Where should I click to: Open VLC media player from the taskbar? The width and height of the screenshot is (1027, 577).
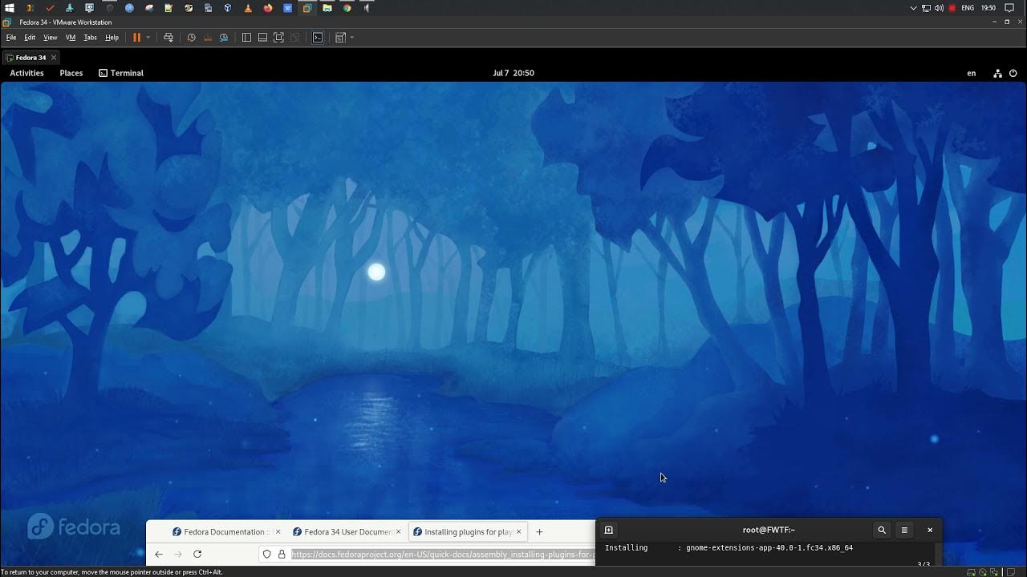(x=248, y=8)
